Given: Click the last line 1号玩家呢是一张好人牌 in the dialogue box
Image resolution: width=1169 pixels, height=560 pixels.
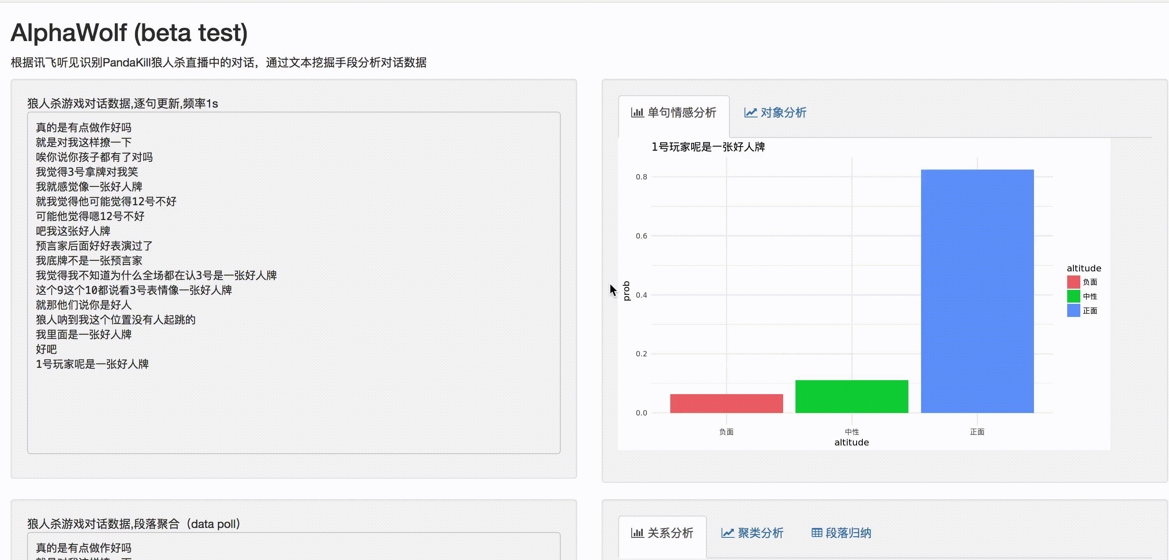Looking at the screenshot, I should coord(93,364).
